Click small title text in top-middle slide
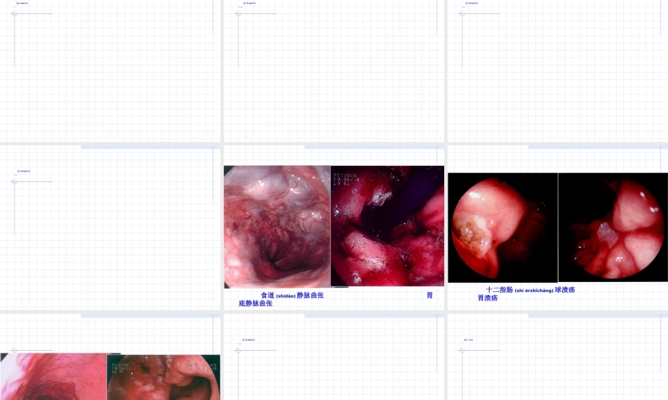The image size is (668, 400). coord(249,3)
